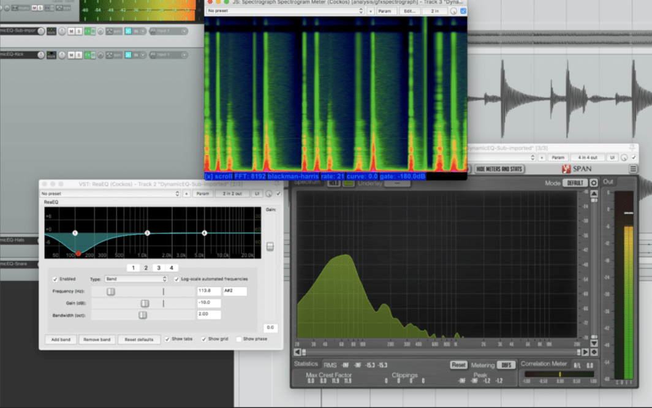Screen dimensions: 652x408
Task: Click Reset defaults button in ReaEQ
Action: [139, 339]
